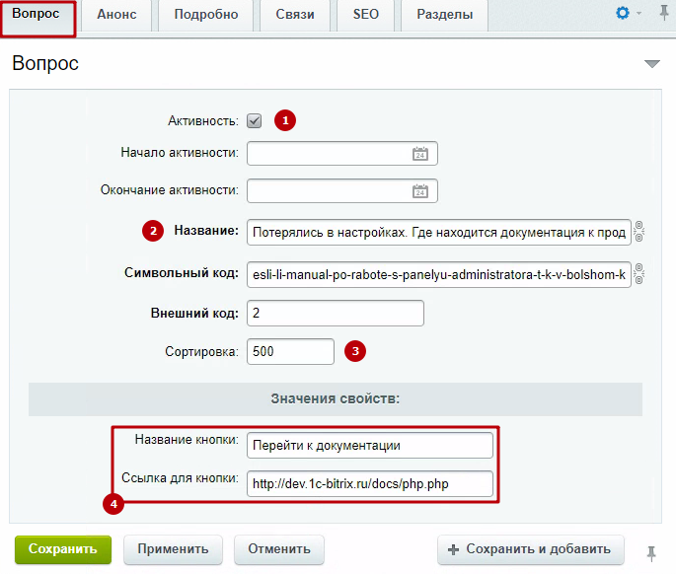Toggle the Активность checkbox
This screenshot has width=676, height=574.
[x=254, y=120]
